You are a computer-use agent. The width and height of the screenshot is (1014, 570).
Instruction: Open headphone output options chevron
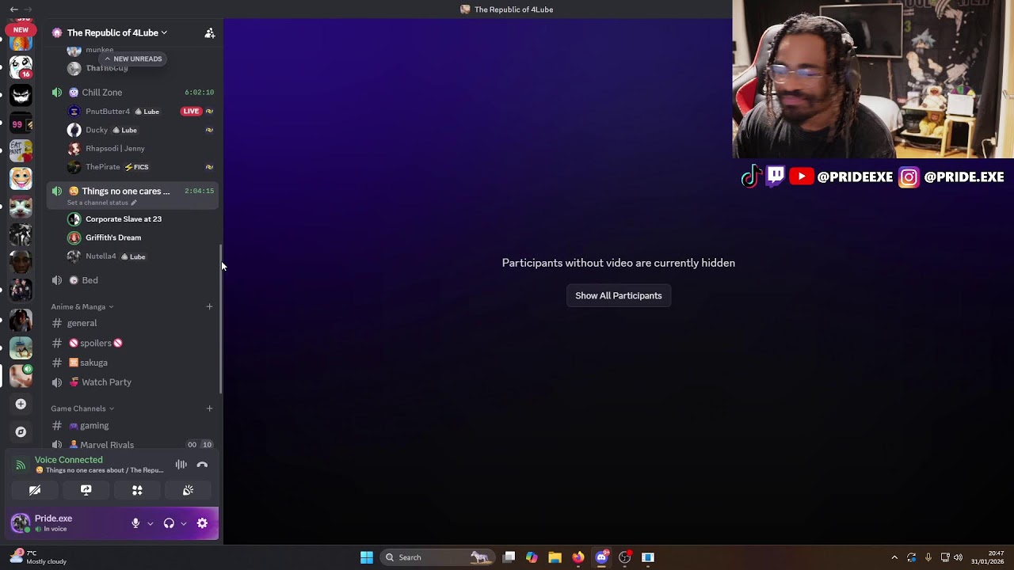coord(183,523)
